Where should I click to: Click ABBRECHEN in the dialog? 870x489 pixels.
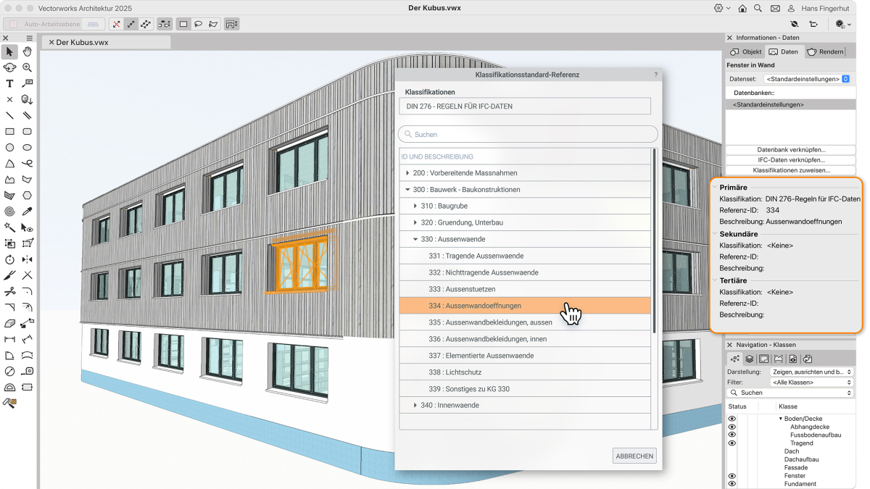(x=634, y=456)
